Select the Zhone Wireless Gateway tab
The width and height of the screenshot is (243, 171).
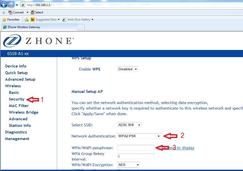tap(39, 27)
